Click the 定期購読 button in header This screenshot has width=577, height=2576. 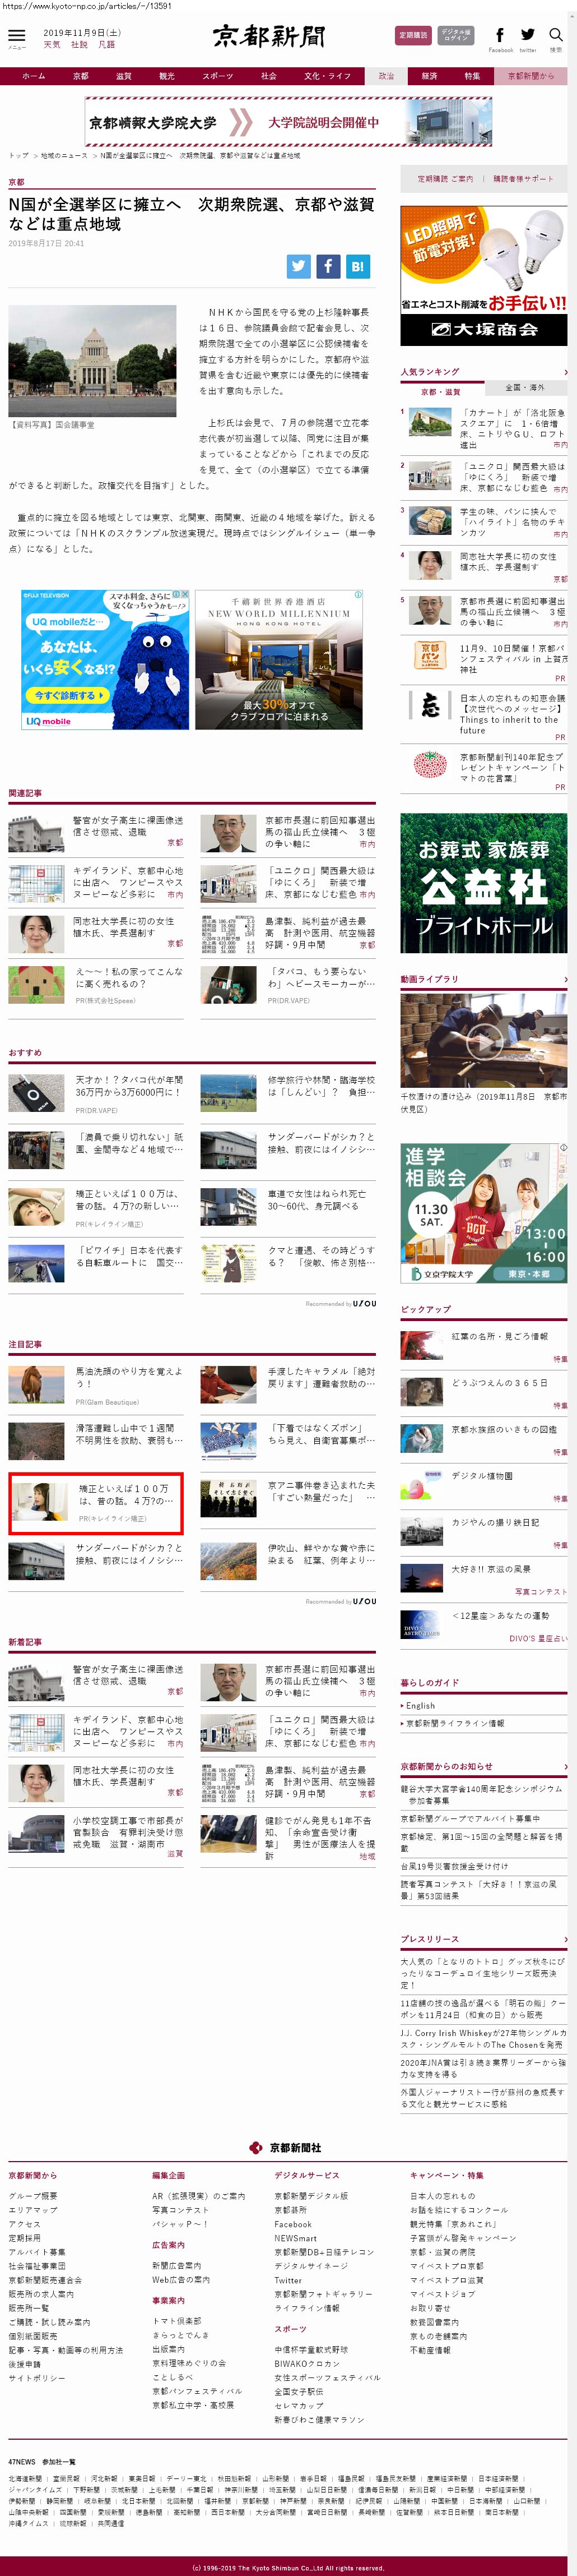[413, 35]
